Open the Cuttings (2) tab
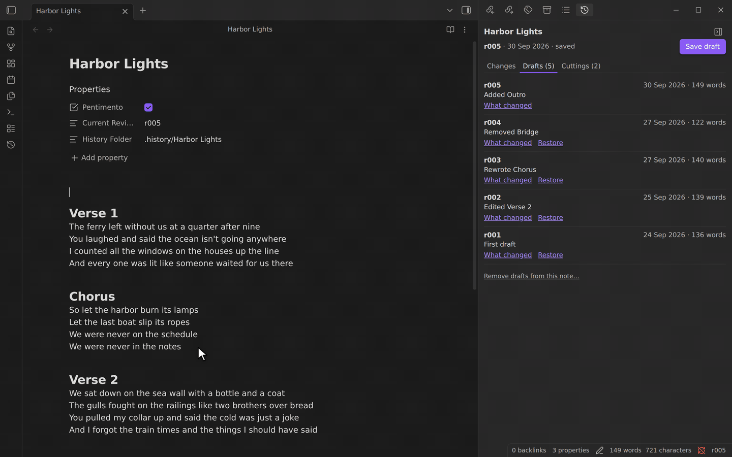Image resolution: width=732 pixels, height=457 pixels. tap(581, 66)
